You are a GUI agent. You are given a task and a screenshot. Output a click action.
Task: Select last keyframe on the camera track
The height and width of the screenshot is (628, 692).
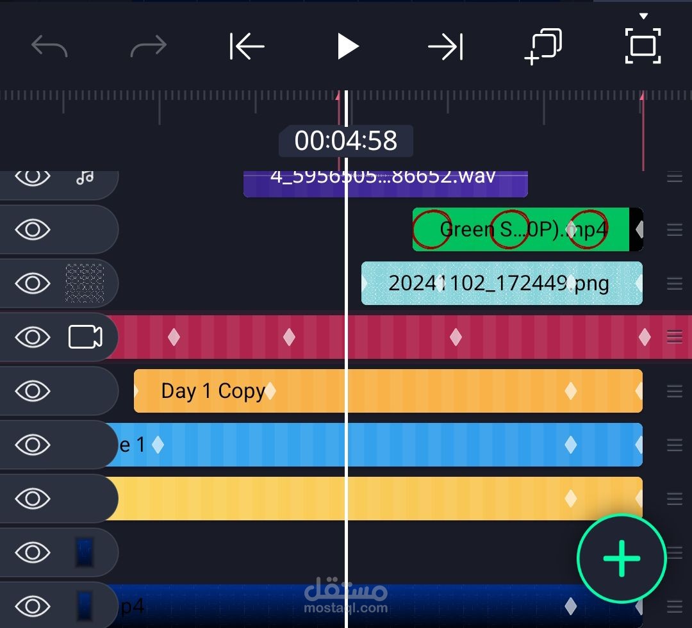coord(645,337)
